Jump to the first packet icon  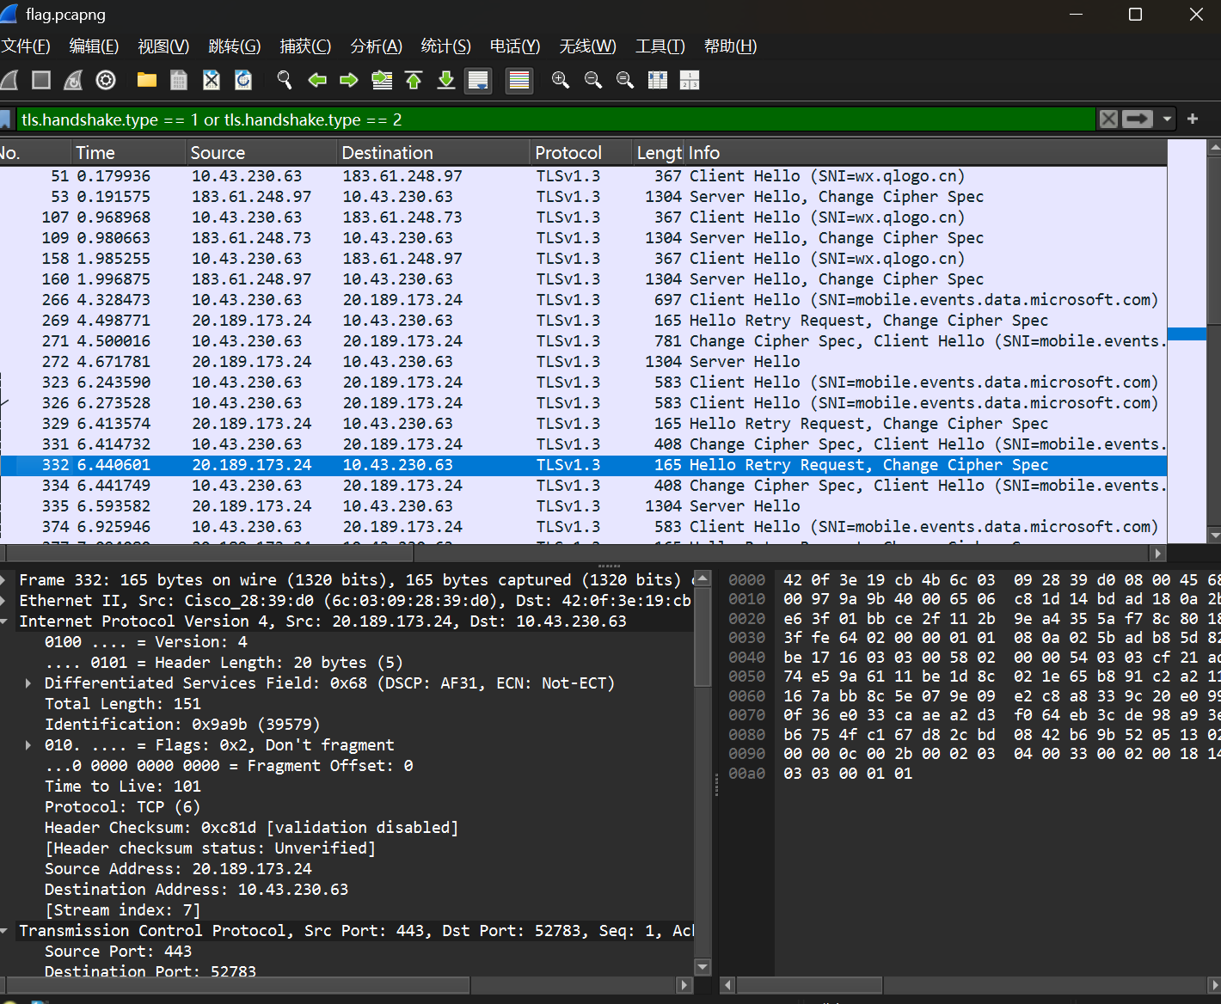coord(414,80)
